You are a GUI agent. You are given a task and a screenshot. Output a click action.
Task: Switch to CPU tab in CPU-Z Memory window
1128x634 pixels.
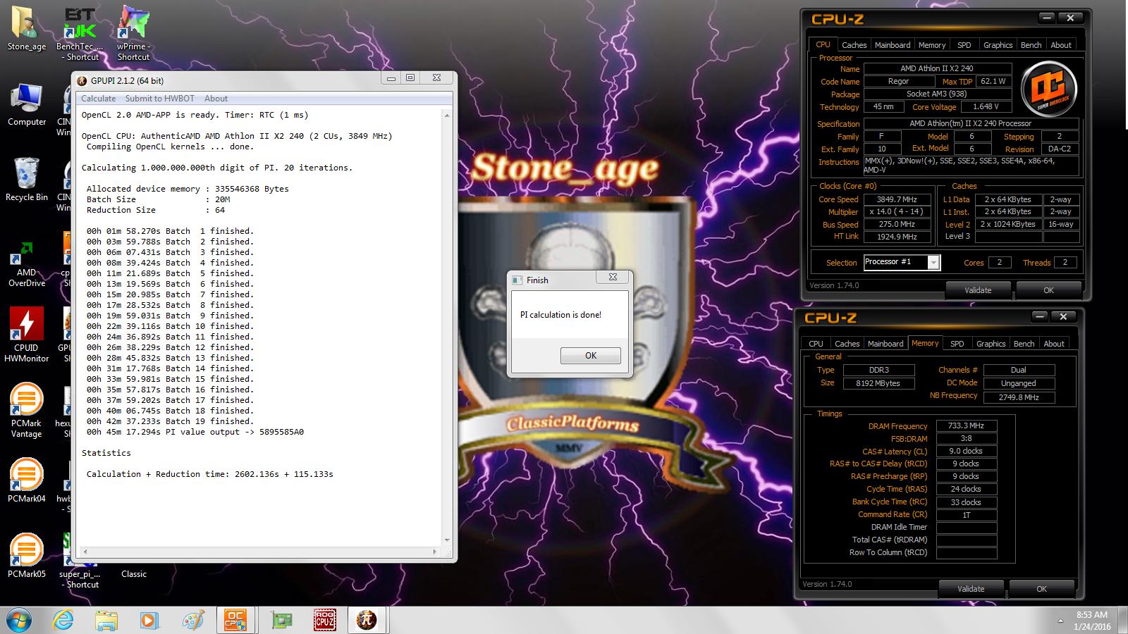pos(816,344)
